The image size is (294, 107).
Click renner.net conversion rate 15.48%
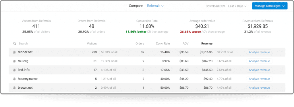[x=165, y=52]
